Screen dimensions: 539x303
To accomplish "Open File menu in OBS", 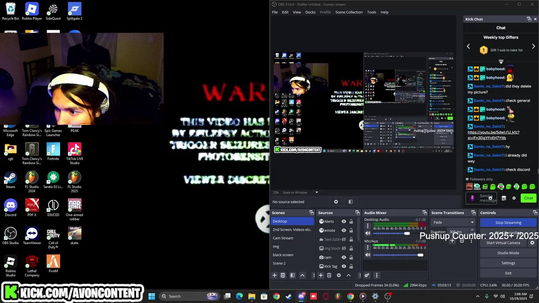I will [275, 12].
